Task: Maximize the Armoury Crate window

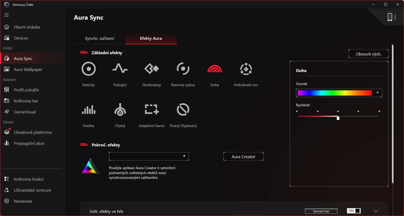Action: (x=386, y=4)
